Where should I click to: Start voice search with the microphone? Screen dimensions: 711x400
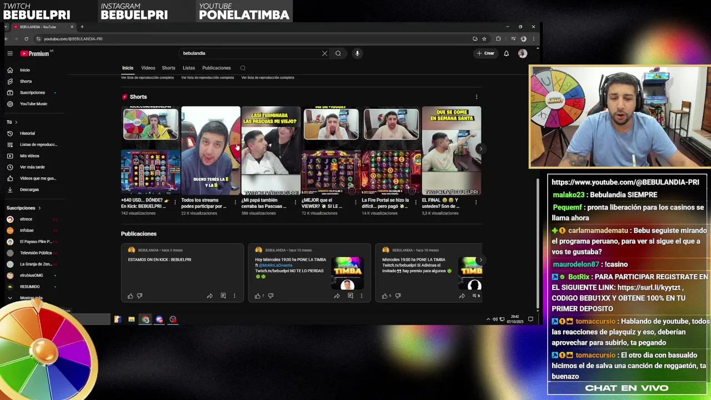pos(357,53)
